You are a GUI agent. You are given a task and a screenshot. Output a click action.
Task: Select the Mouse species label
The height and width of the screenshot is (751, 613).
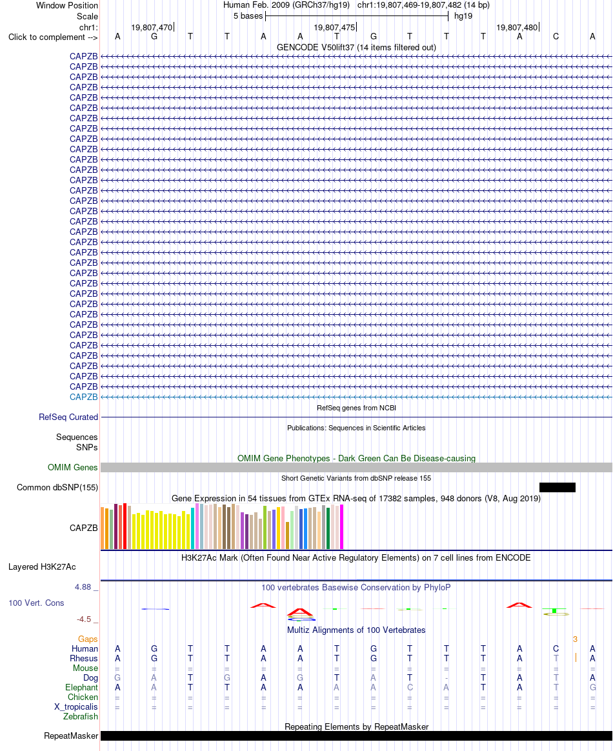coord(85,668)
